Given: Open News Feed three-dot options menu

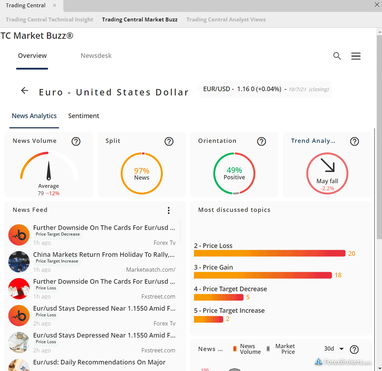Looking at the screenshot, I should [x=168, y=211].
